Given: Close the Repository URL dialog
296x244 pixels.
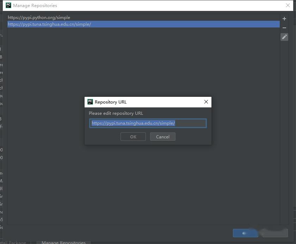Looking at the screenshot, I should click(x=206, y=102).
